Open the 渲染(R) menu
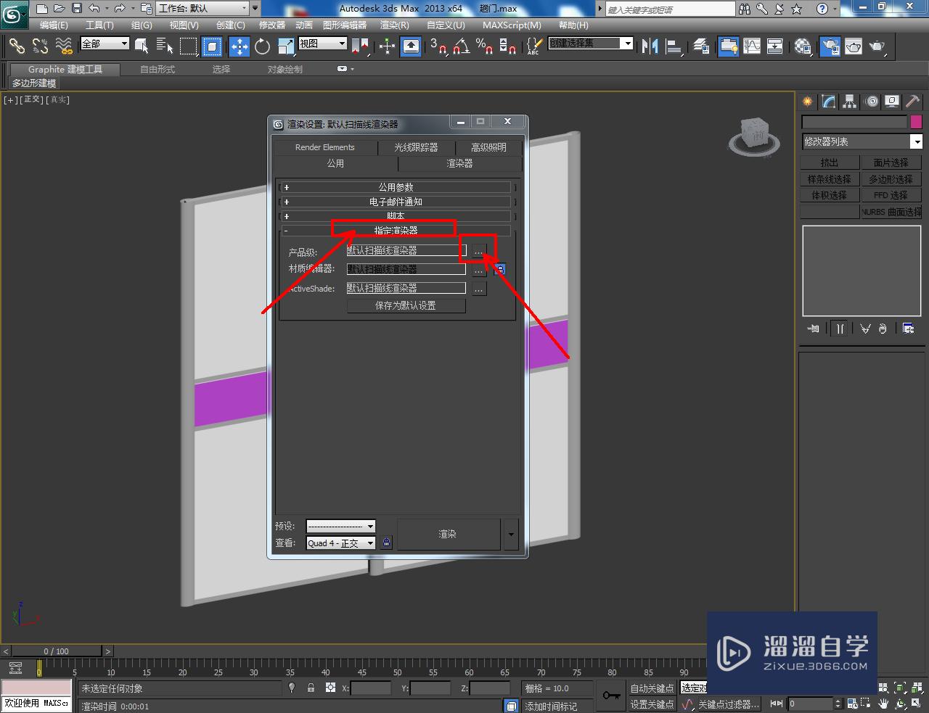This screenshot has height=713, width=929. click(395, 25)
